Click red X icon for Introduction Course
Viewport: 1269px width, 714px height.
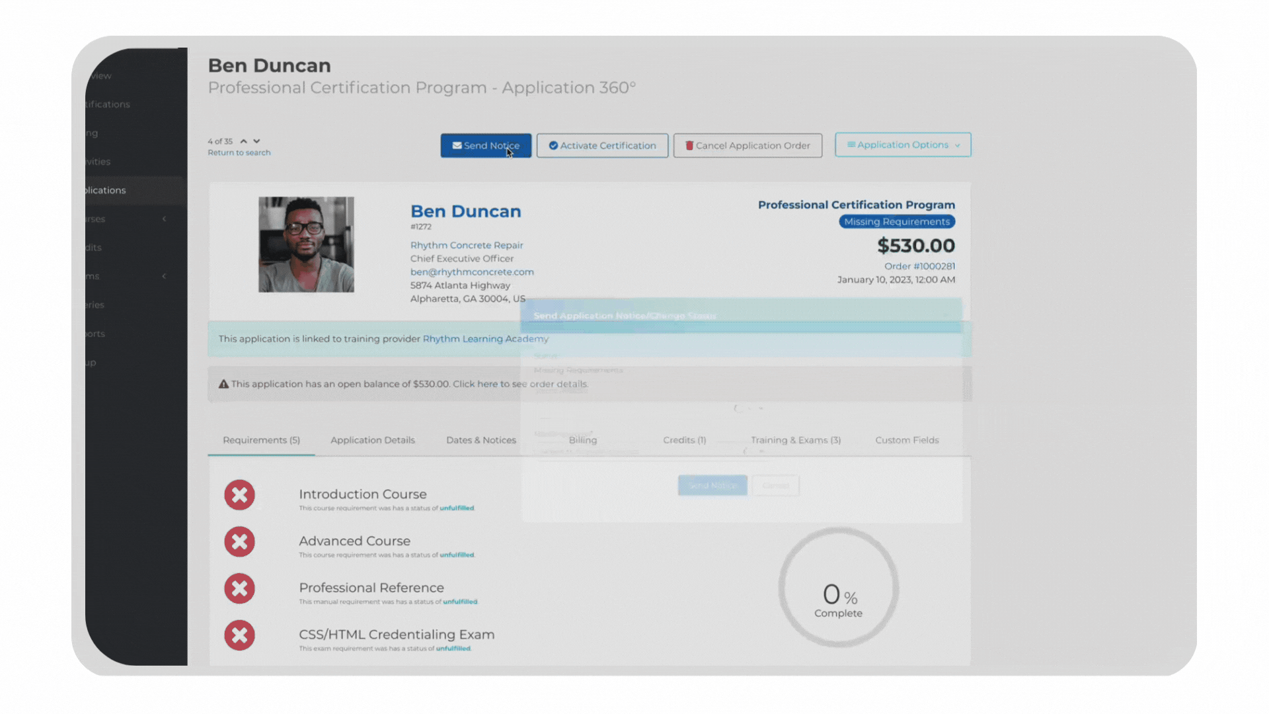pos(239,495)
